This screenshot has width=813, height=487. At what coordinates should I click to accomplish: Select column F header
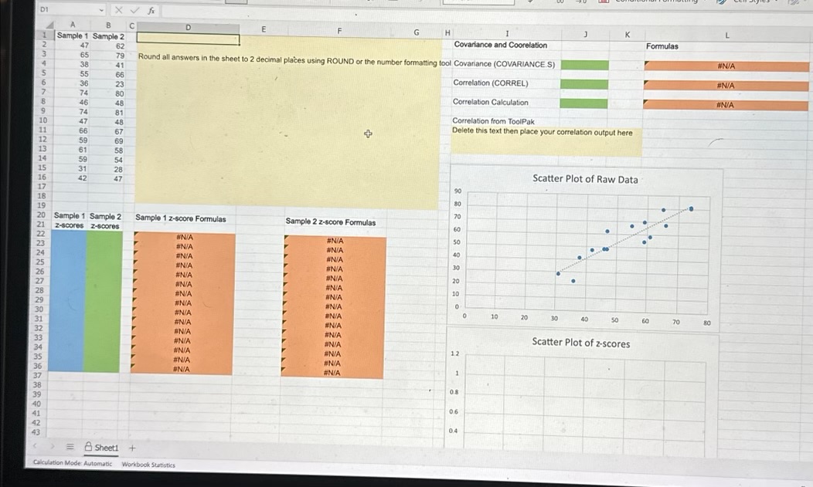[x=339, y=31]
